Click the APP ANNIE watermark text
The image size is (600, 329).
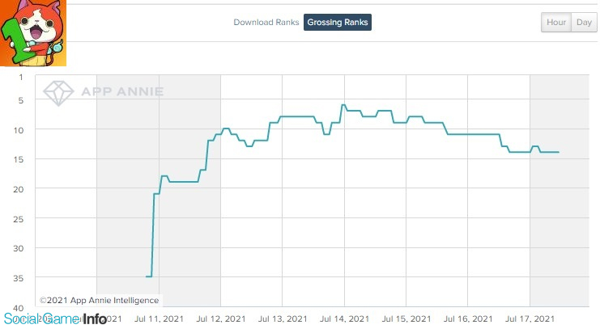[x=122, y=91]
